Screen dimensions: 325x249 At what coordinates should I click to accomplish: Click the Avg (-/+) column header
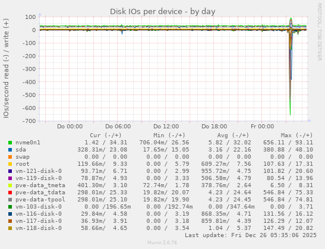[233, 135]
